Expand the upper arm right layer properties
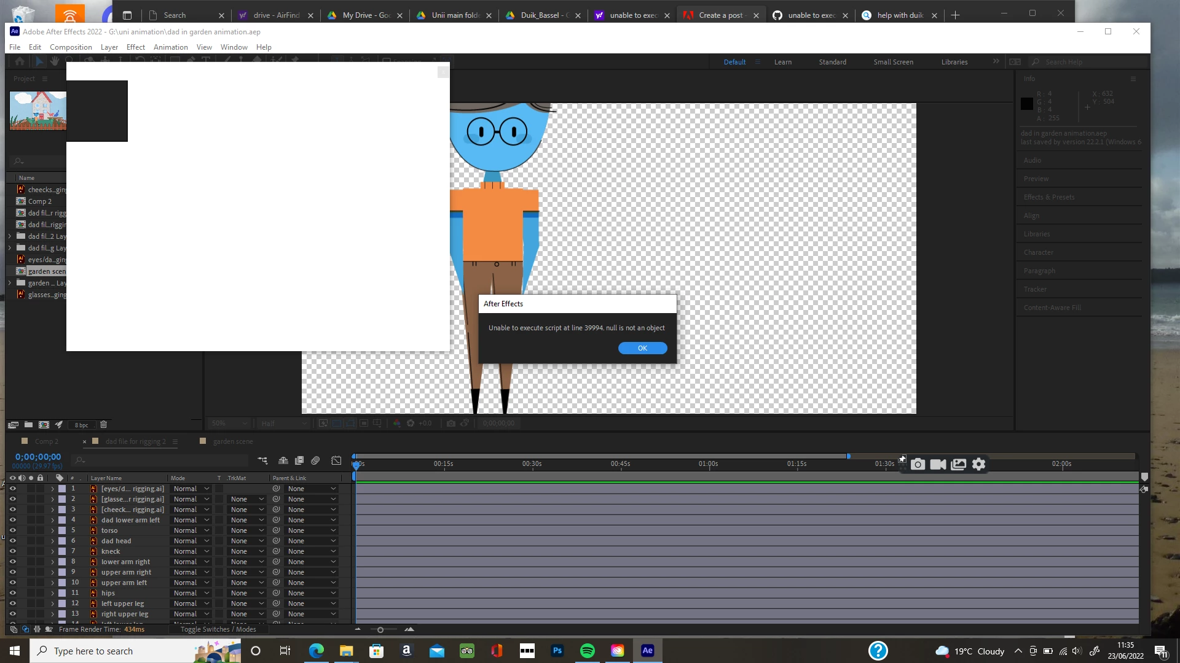The width and height of the screenshot is (1180, 663). click(x=52, y=572)
